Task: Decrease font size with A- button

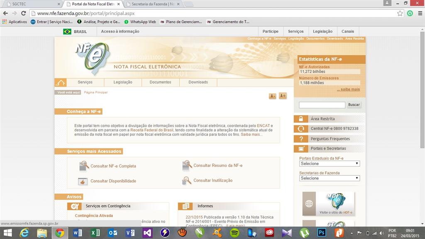Action: [273, 96]
